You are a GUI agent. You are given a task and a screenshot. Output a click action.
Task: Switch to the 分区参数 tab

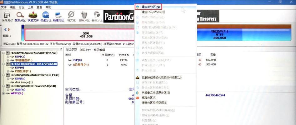71,49
